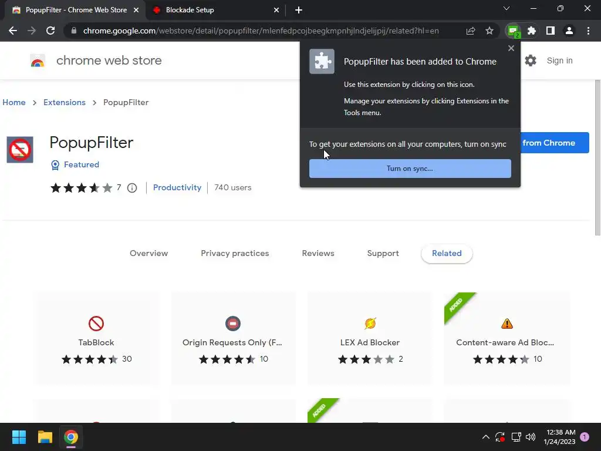
Task: View site info via the padlock icon
Action: [x=74, y=31]
